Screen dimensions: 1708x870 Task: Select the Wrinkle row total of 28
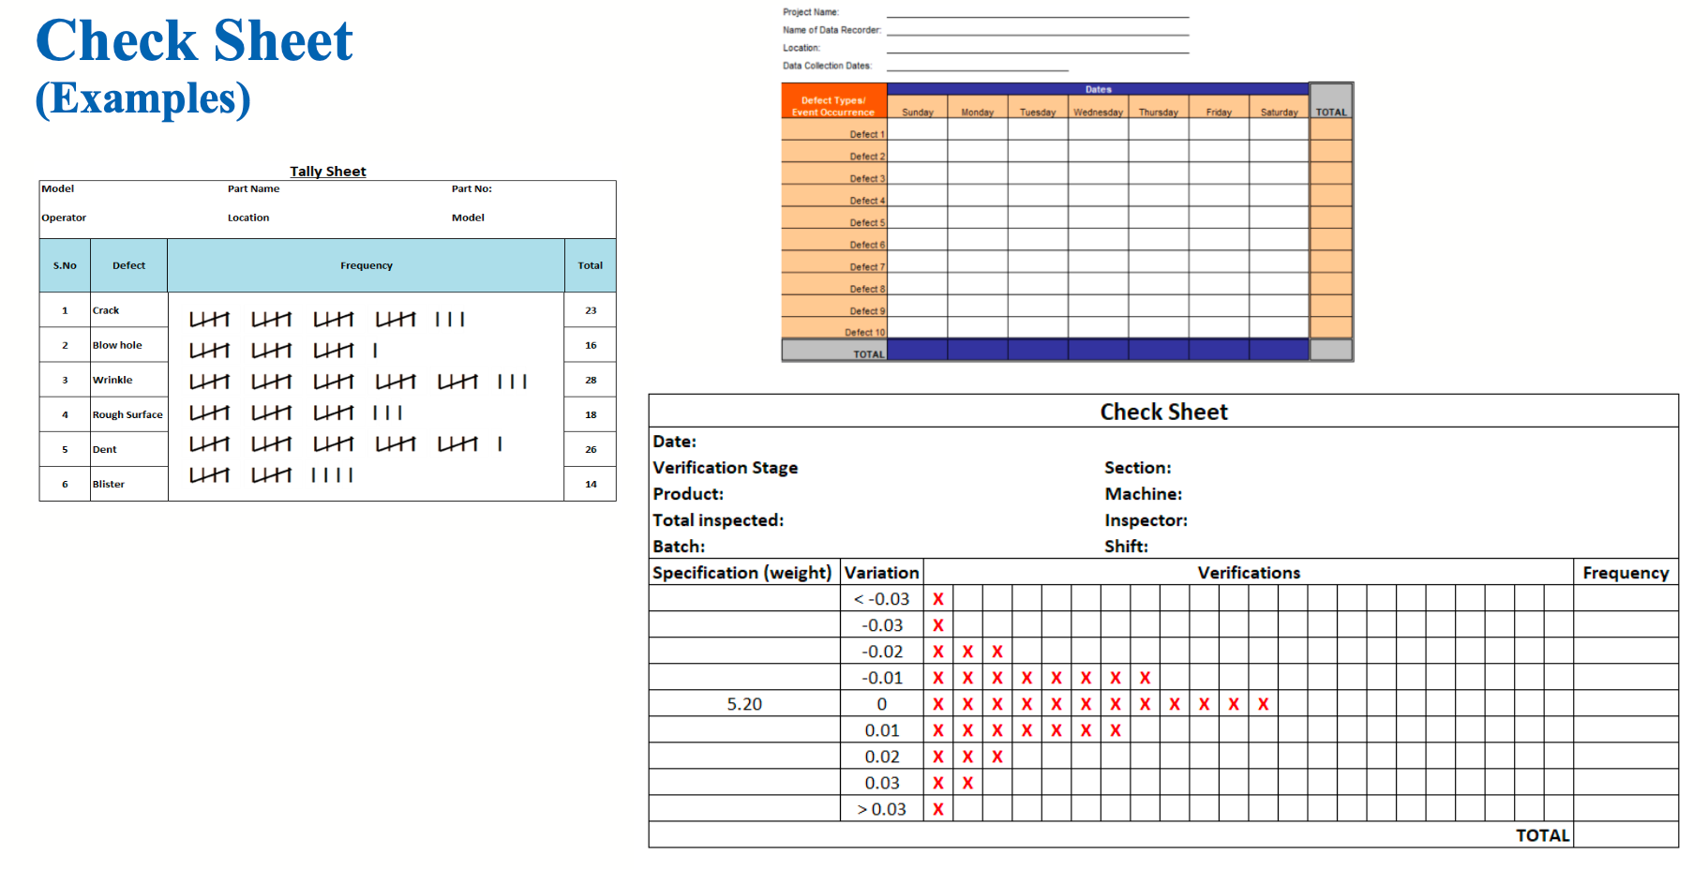(591, 380)
